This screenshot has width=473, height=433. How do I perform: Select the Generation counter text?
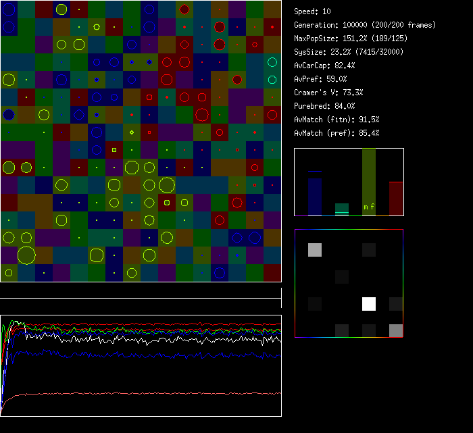pyautogui.click(x=365, y=25)
